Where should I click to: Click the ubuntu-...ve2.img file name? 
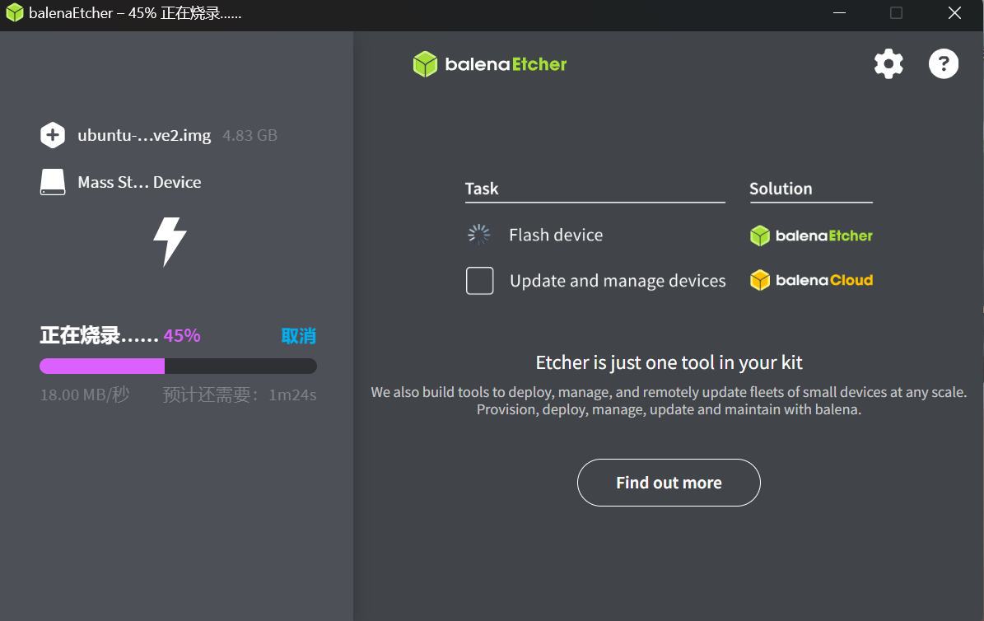144,135
